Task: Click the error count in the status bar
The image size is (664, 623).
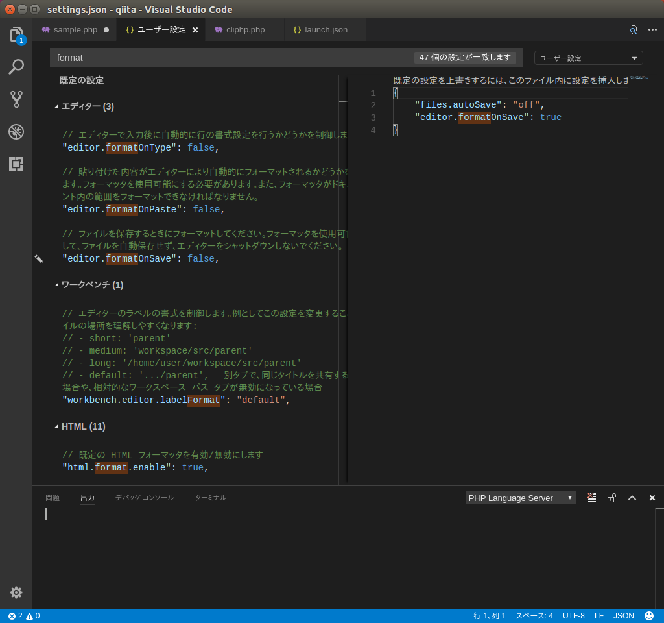Action: click(16, 615)
